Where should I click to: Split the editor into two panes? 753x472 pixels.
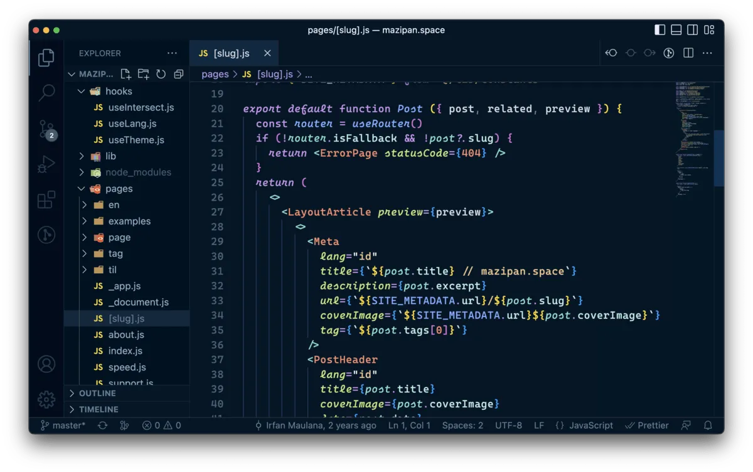click(x=687, y=53)
